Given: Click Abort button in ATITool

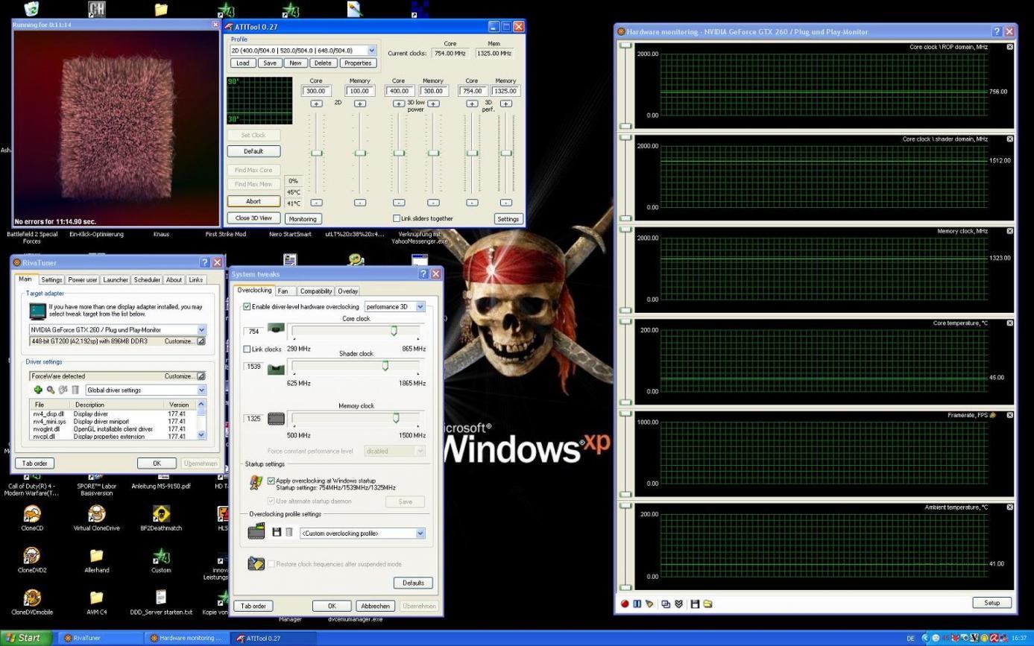Looking at the screenshot, I should (253, 201).
